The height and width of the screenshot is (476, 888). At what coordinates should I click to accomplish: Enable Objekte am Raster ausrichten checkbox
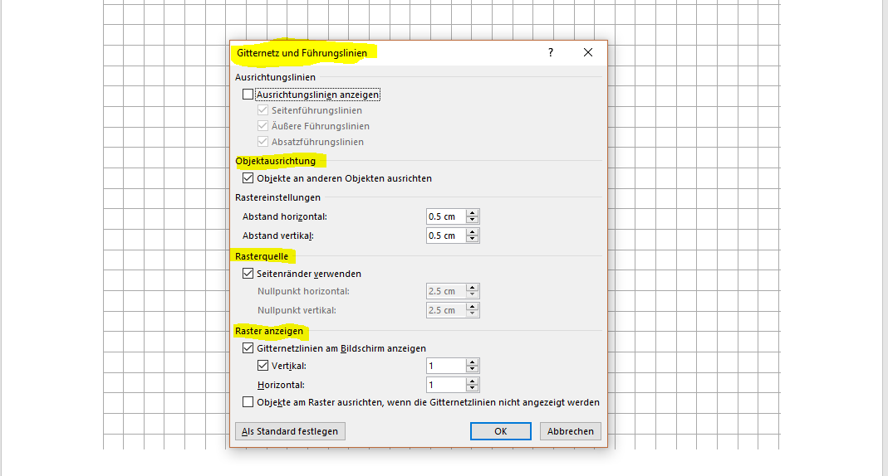(248, 402)
